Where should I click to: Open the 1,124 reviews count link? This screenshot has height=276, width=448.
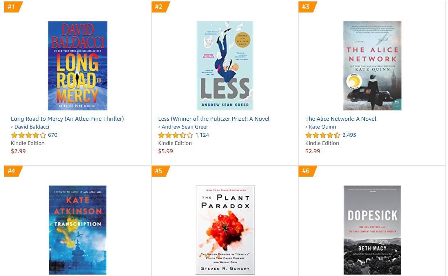click(x=202, y=135)
